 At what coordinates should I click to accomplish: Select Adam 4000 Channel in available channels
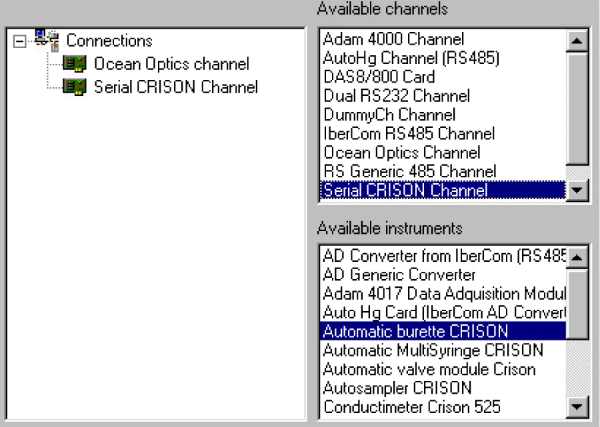pyautogui.click(x=443, y=39)
